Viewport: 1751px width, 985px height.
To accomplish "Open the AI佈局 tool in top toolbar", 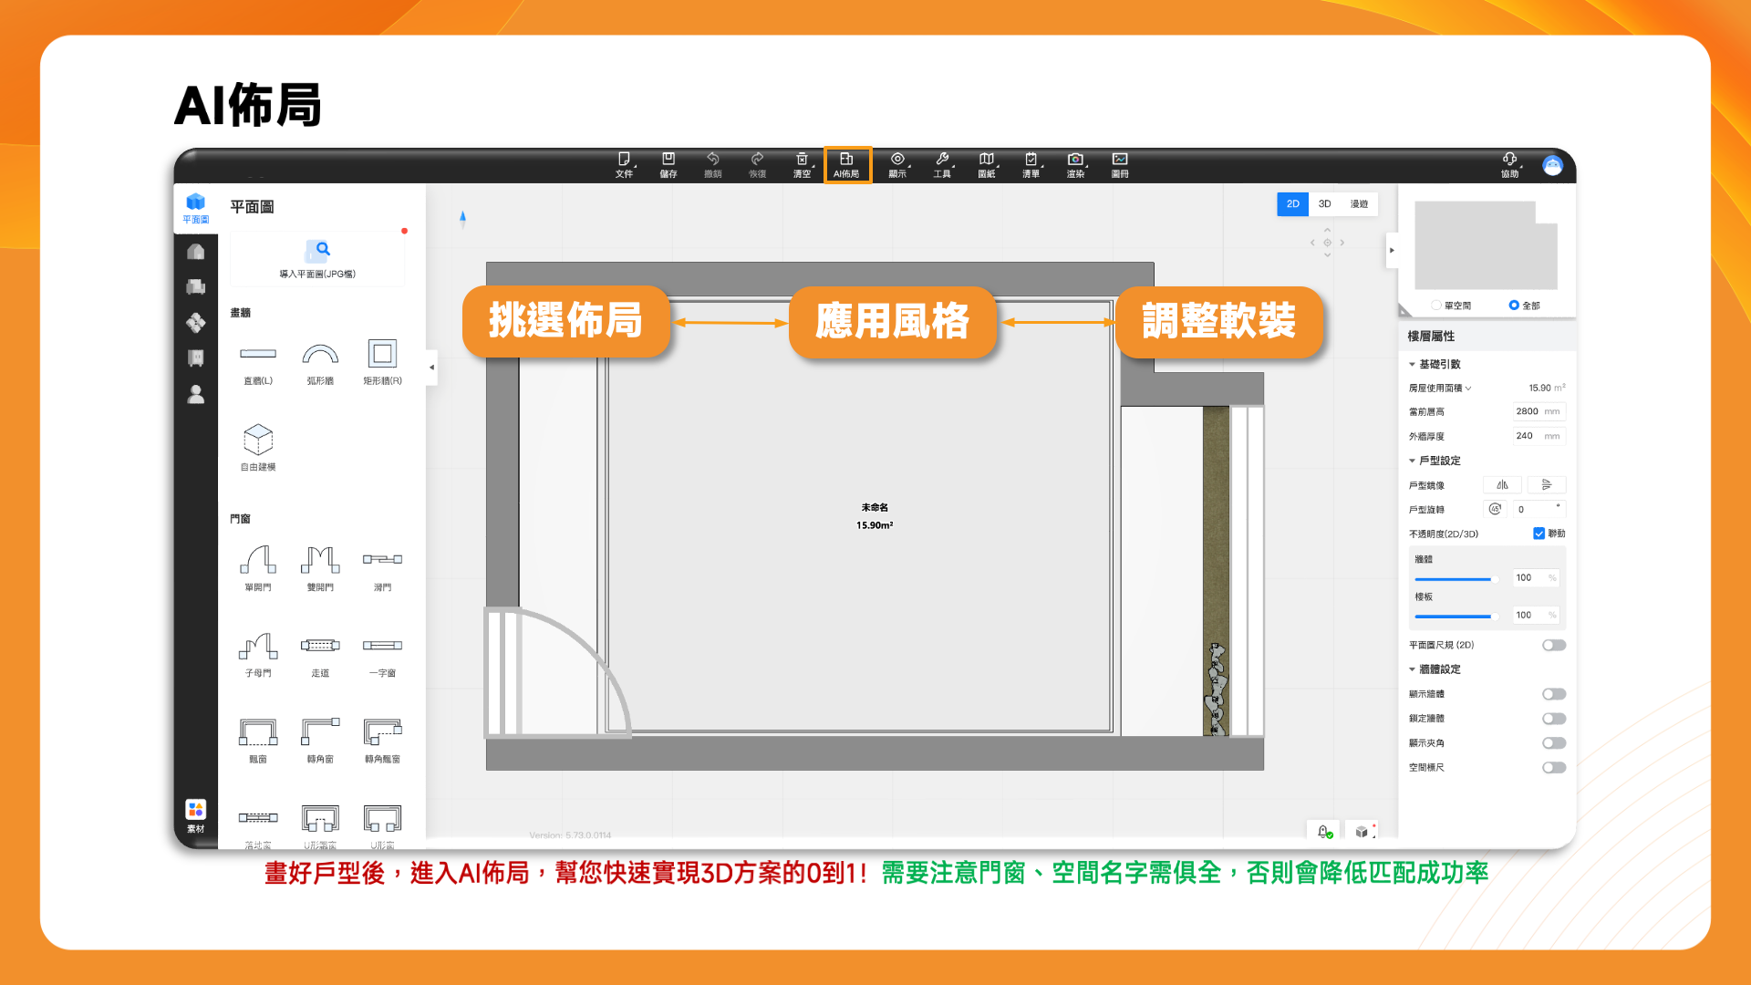I will click(846, 164).
